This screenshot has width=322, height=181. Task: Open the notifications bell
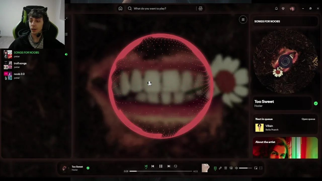click(276, 9)
